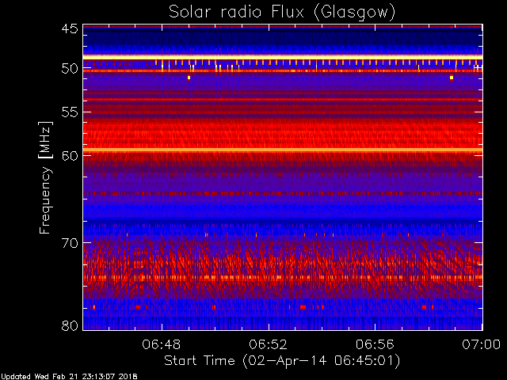Click the 60 frequency axis label
507x380 pixels.
(70, 156)
